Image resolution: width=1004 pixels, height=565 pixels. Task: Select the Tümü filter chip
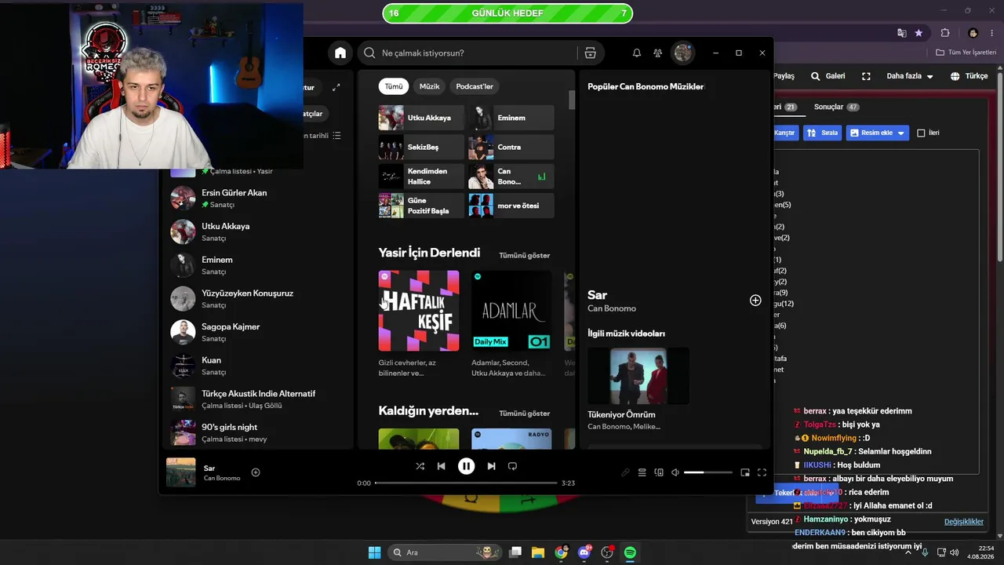pyautogui.click(x=394, y=86)
